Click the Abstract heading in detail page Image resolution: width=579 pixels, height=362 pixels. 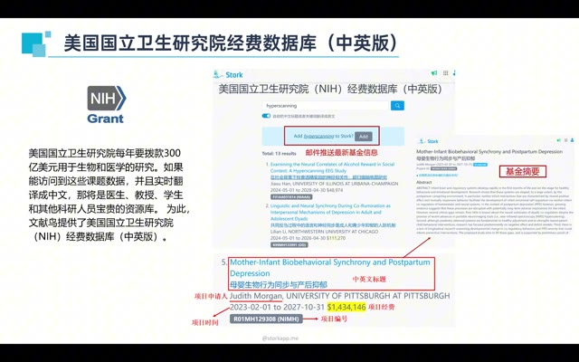pos(424,182)
